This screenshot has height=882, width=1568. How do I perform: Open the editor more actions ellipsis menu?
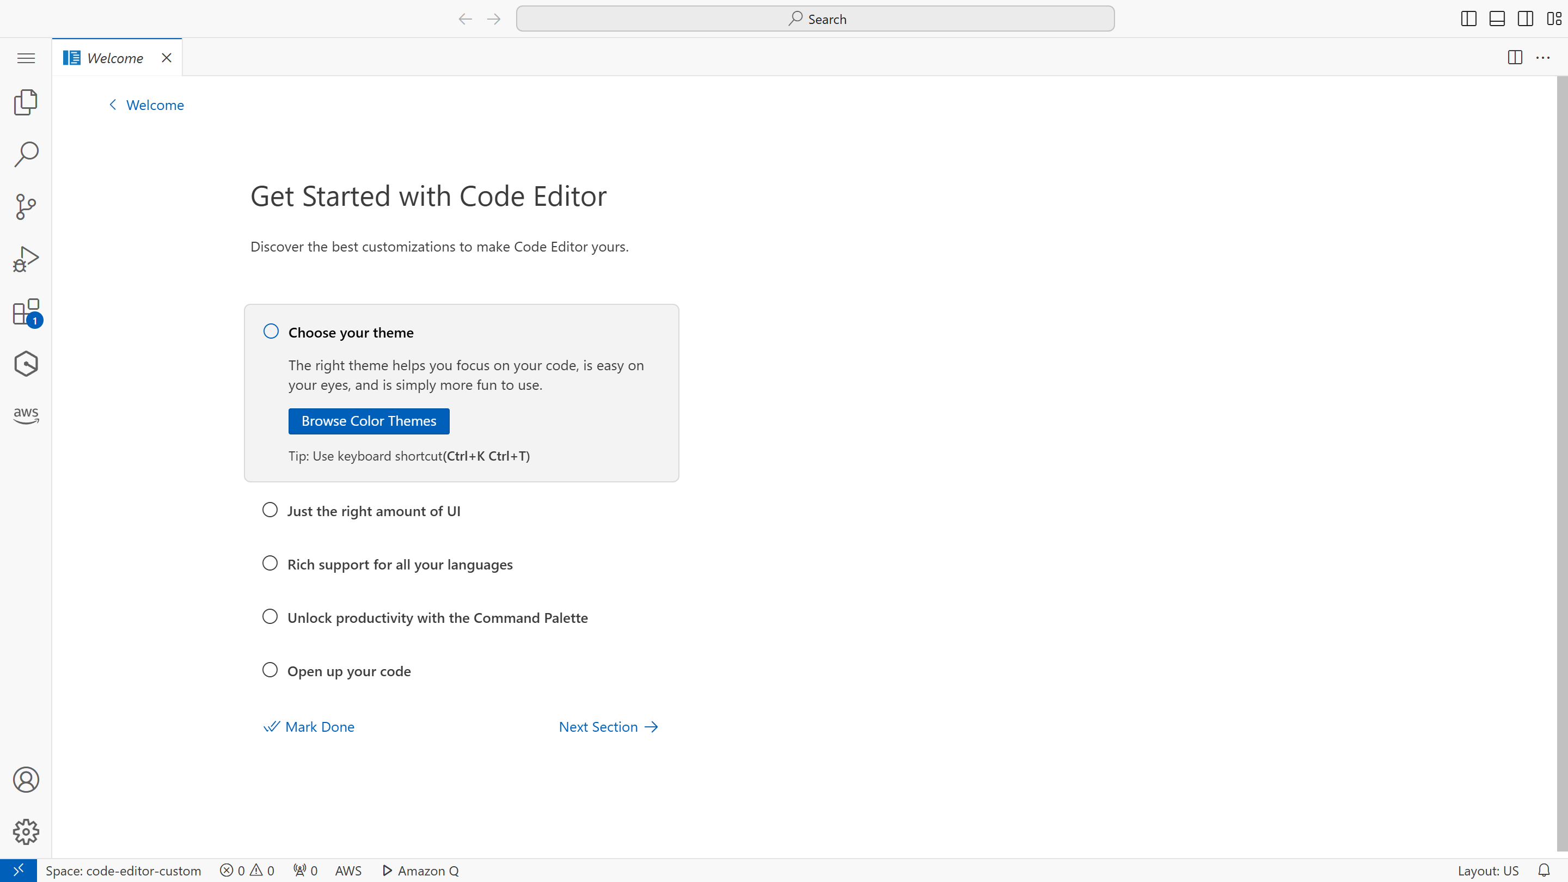1543,58
